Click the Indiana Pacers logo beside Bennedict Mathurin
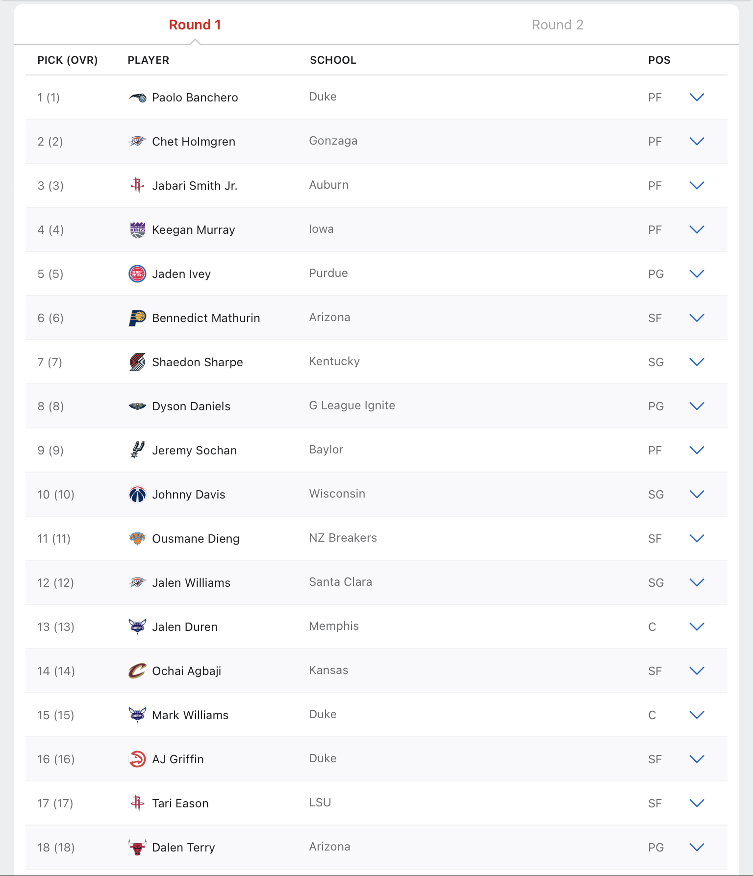This screenshot has height=876, width=753. click(x=137, y=318)
